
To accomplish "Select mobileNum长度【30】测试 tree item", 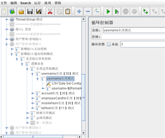I will pos(61,103).
